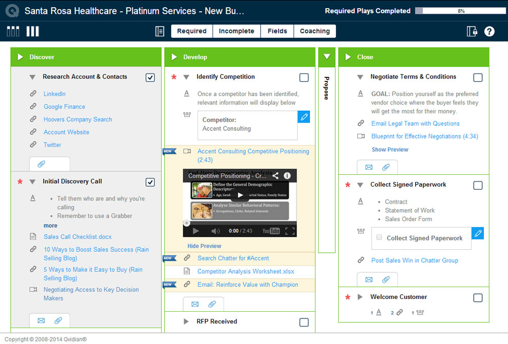The height and width of the screenshot is (344, 508).
Task: Open the locked layout icon
Action: 472,31
